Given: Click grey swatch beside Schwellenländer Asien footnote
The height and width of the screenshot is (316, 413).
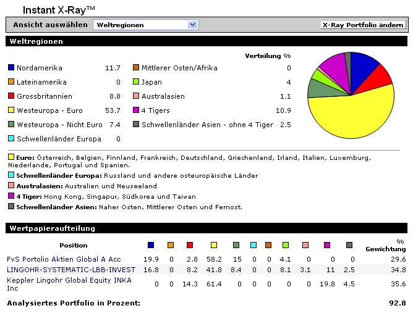Looking at the screenshot, I should coord(11,206).
